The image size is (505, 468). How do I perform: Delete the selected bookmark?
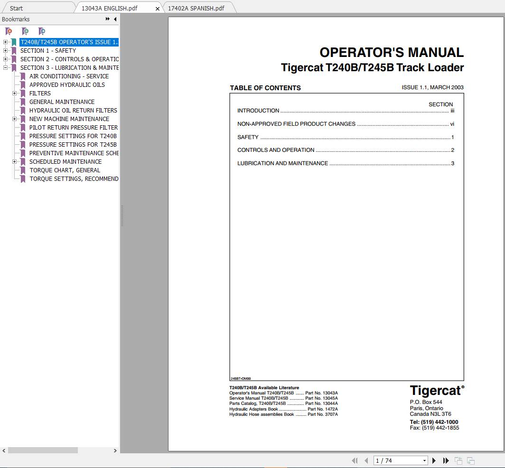click(x=9, y=31)
